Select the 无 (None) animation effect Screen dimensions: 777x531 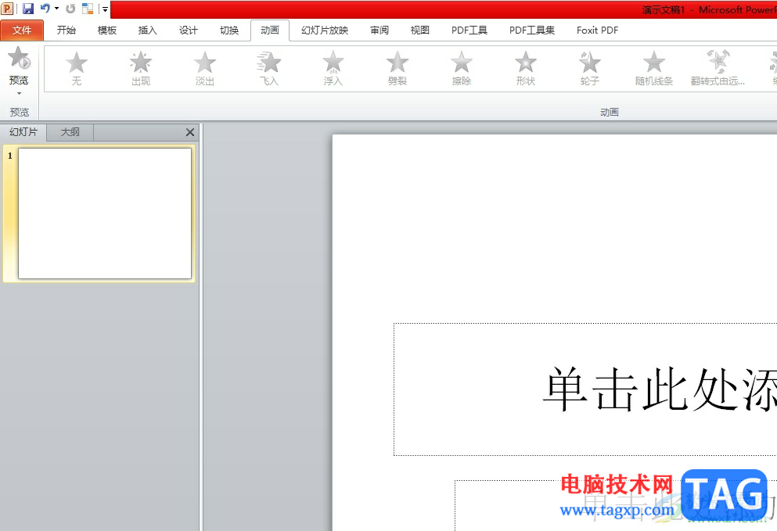coord(77,68)
